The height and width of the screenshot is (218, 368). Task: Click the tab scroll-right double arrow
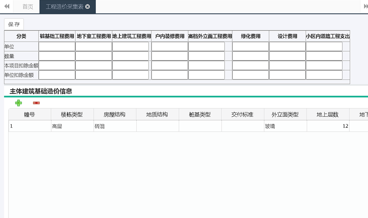click(366, 6)
